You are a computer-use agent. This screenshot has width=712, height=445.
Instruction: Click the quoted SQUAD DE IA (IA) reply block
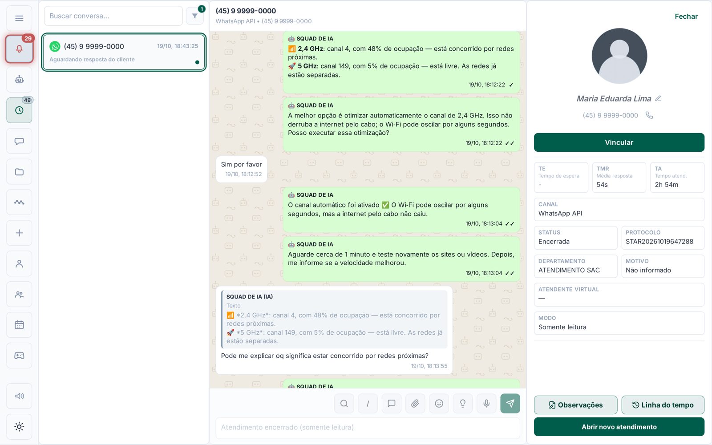[x=334, y=319]
